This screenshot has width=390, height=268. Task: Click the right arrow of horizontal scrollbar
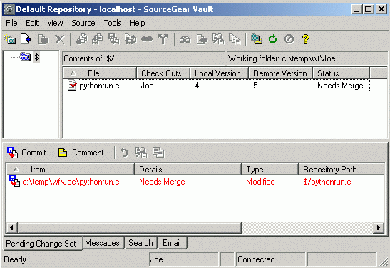[379, 227]
